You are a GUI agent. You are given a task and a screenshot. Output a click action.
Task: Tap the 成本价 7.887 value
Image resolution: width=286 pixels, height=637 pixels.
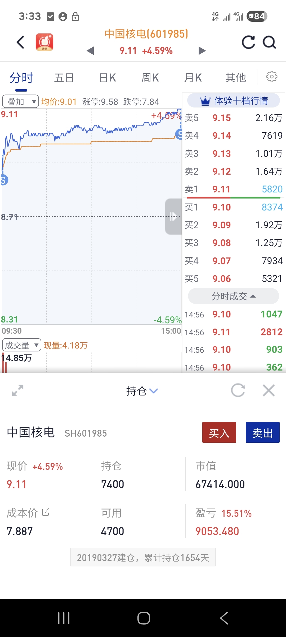tap(20, 531)
